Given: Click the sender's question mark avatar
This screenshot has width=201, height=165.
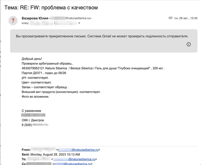Looking at the screenshot, I should click(x=13, y=21).
